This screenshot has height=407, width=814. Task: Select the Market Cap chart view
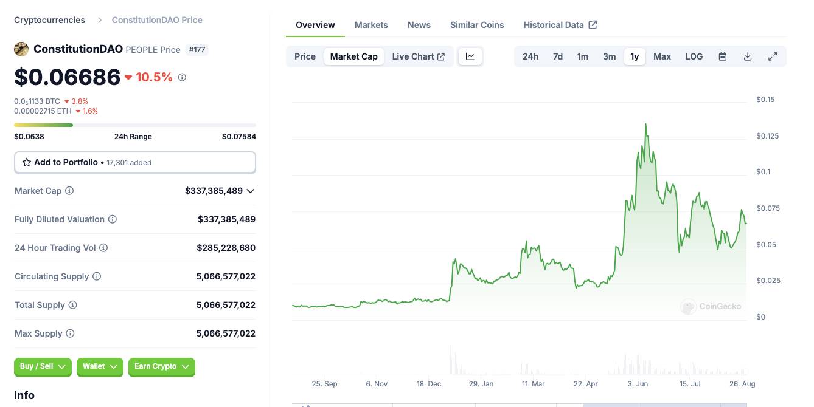click(354, 56)
